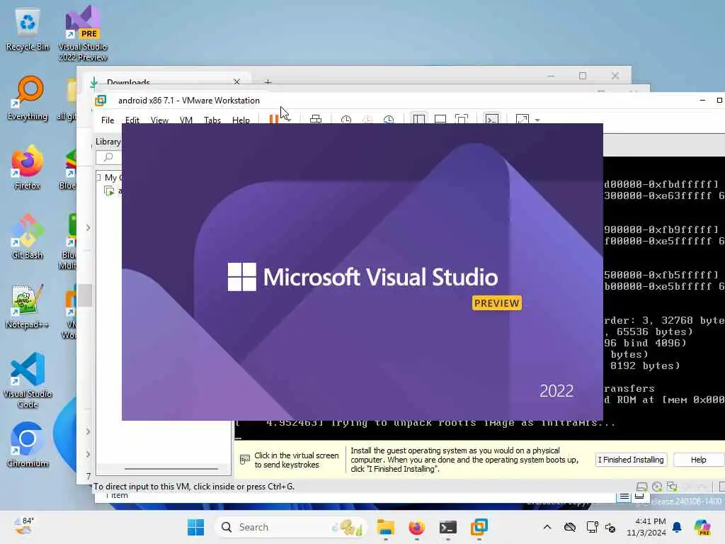The image size is (725, 544).
Task: Show hidden system tray icons
Action: [x=547, y=527]
